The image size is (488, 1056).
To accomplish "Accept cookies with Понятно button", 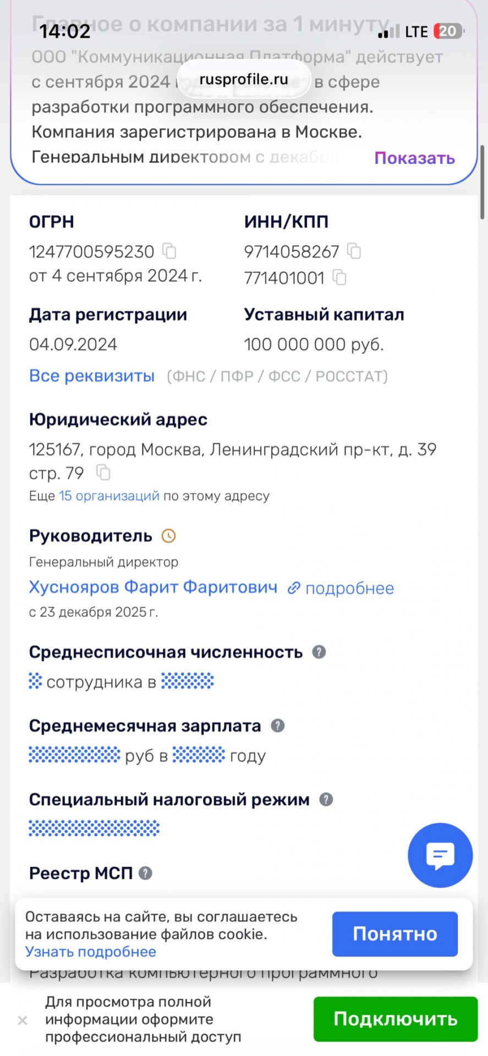I will coord(395,934).
